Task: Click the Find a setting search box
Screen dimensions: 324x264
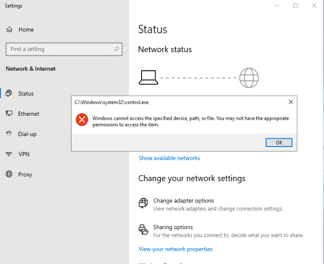Action: (x=59, y=49)
